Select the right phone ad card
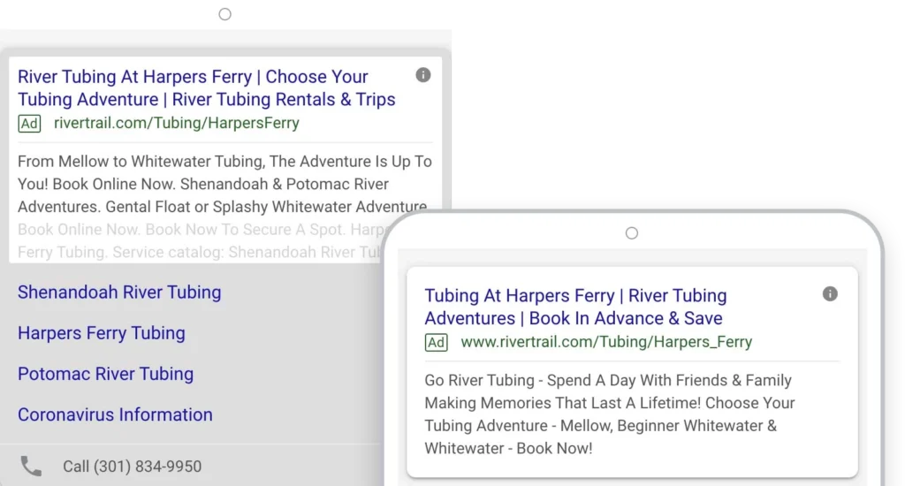This screenshot has width=905, height=486. click(632, 372)
